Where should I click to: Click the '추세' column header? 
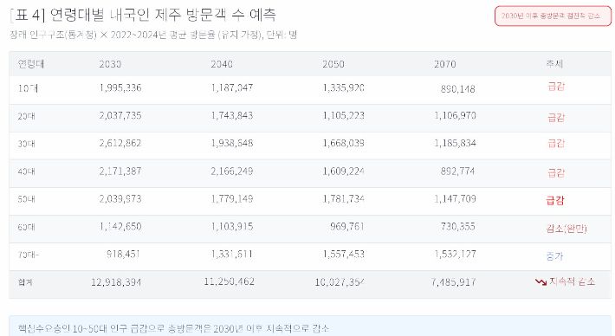(x=554, y=64)
